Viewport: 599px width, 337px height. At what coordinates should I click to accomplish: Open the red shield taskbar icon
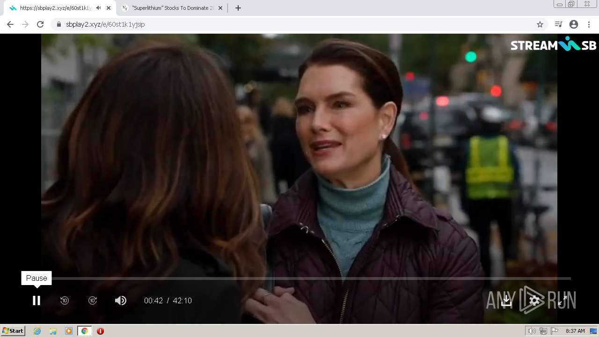tap(100, 331)
